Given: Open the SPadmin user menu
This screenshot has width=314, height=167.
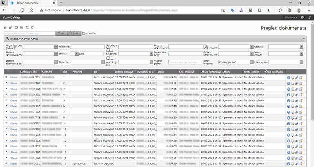Looking at the screenshot, I should [290, 18].
